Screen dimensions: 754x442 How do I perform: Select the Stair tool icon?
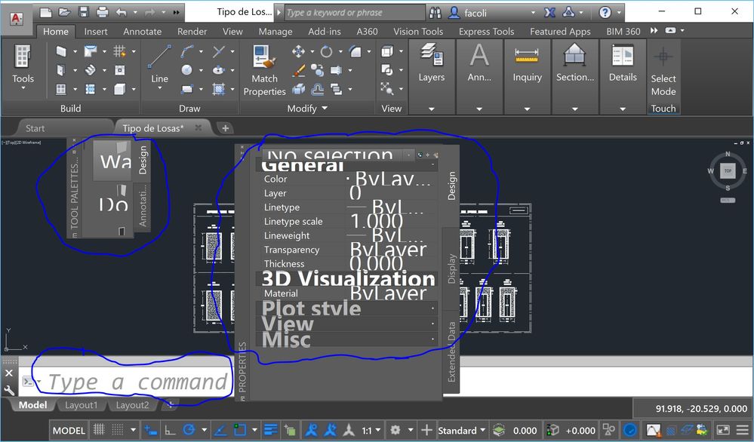(x=91, y=70)
